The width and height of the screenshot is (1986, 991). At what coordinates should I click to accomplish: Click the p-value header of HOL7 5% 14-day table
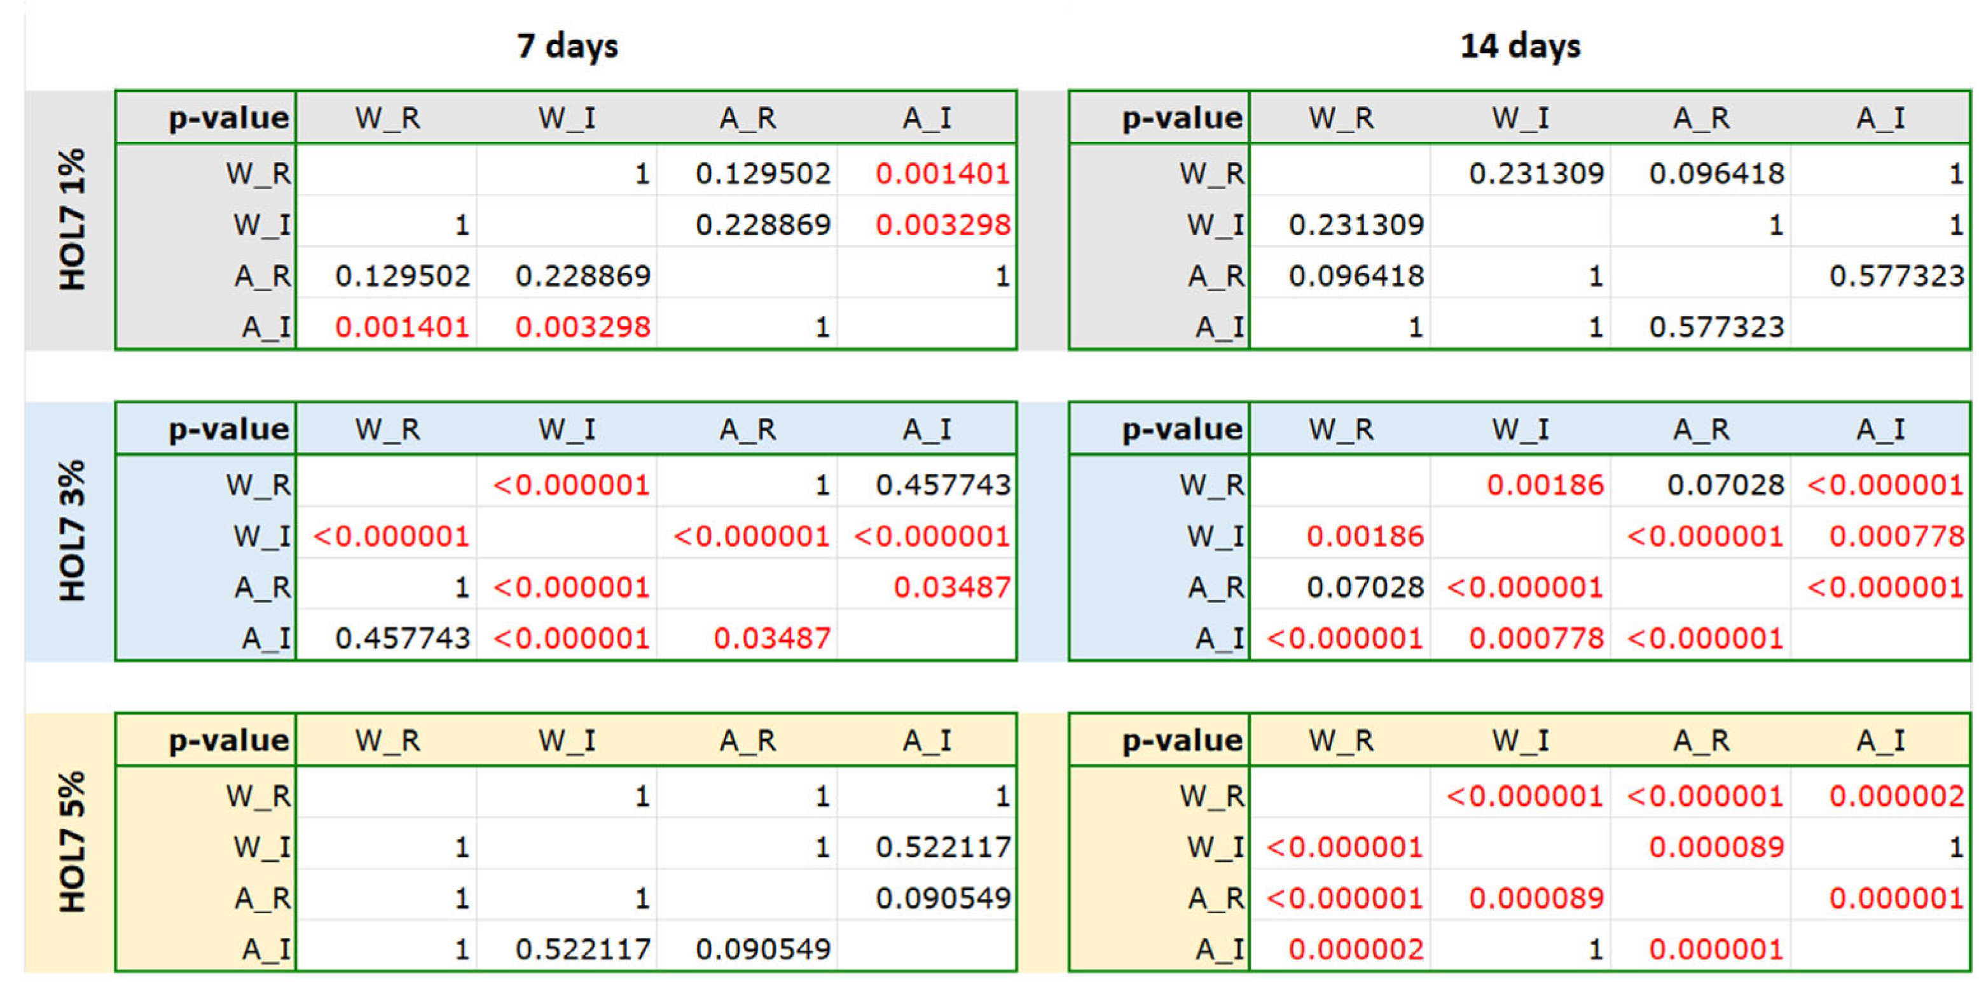click(1182, 740)
